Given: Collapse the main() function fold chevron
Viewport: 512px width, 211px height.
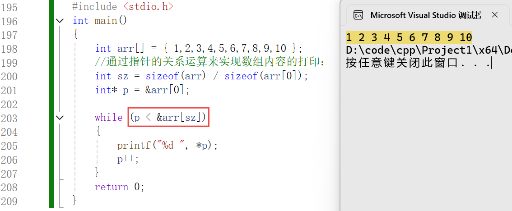Looking at the screenshot, I should tap(60, 21).
